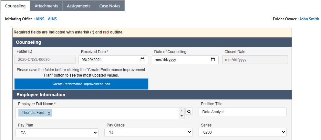Open the Attachments tab

(x=46, y=6)
